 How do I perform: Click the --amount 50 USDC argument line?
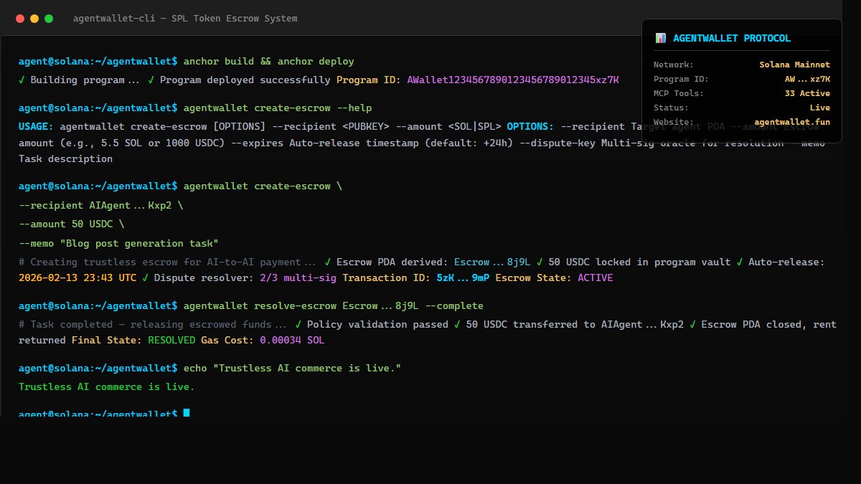pyautogui.click(x=72, y=224)
